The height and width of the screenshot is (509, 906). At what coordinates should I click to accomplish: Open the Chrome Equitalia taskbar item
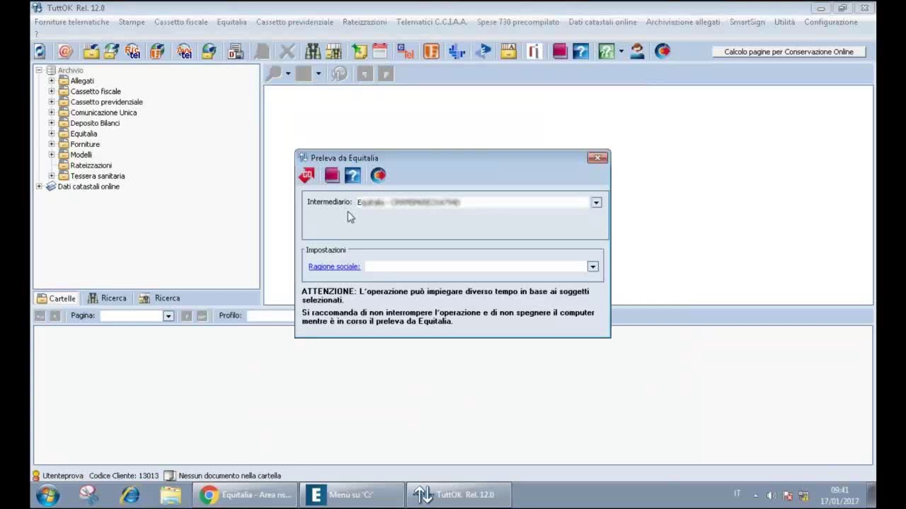point(245,495)
